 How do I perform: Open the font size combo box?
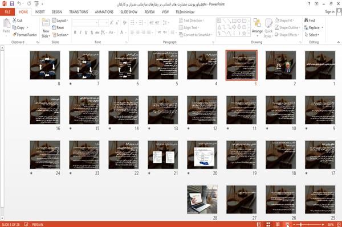[x=103, y=23]
